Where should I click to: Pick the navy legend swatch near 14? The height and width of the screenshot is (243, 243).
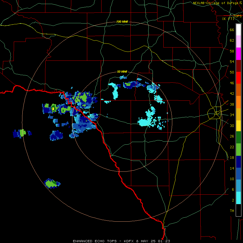[238, 162]
